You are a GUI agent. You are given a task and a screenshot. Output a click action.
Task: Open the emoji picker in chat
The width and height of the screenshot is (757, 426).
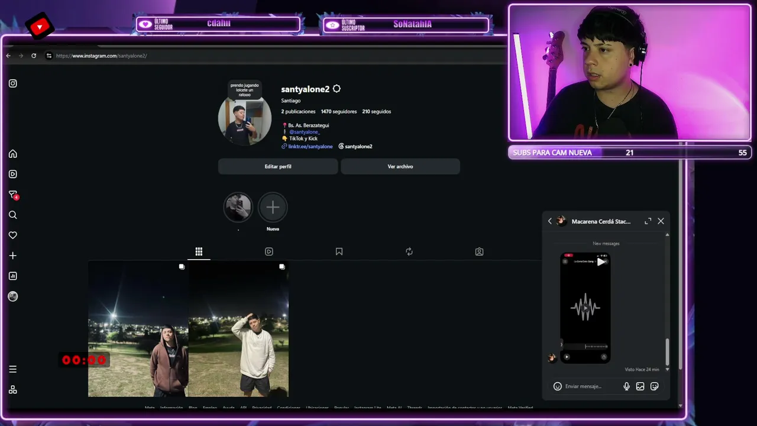tap(557, 386)
